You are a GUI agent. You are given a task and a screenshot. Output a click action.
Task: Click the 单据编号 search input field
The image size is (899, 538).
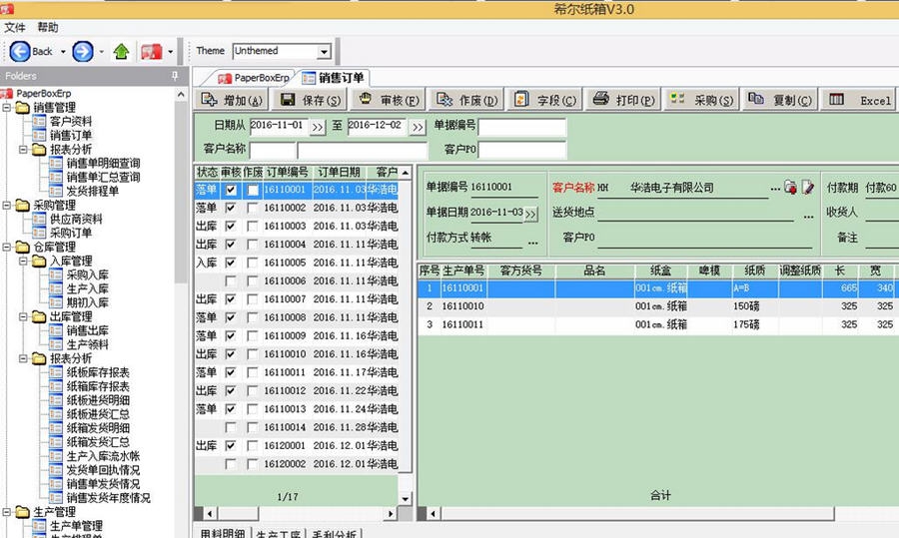click(x=522, y=127)
